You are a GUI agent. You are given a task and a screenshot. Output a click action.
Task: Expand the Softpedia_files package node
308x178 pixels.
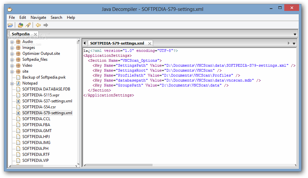click(x=12, y=60)
